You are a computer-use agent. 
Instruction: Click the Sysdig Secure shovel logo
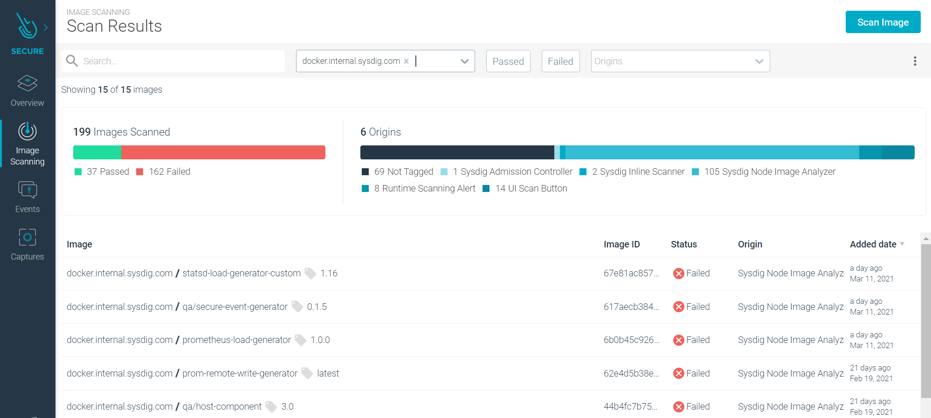coord(27,26)
